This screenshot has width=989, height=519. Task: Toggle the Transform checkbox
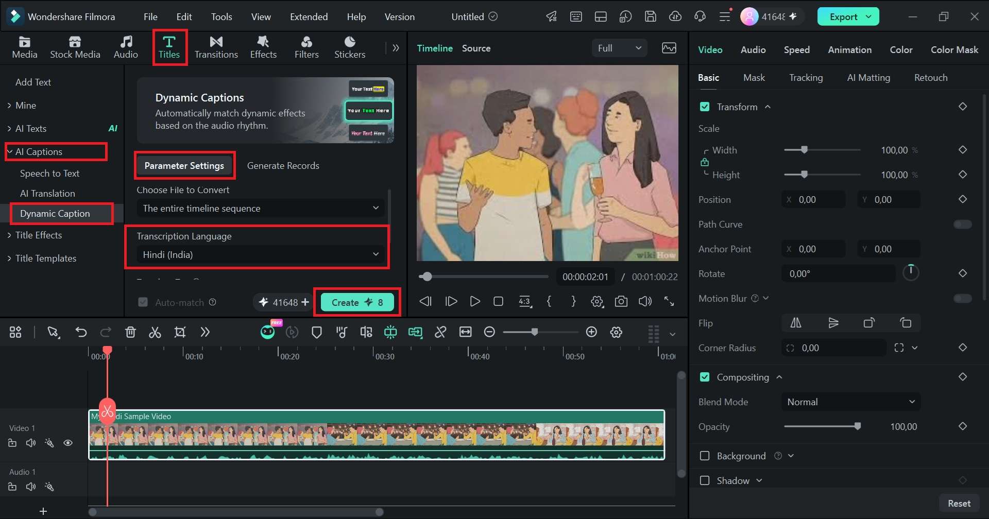click(x=705, y=107)
